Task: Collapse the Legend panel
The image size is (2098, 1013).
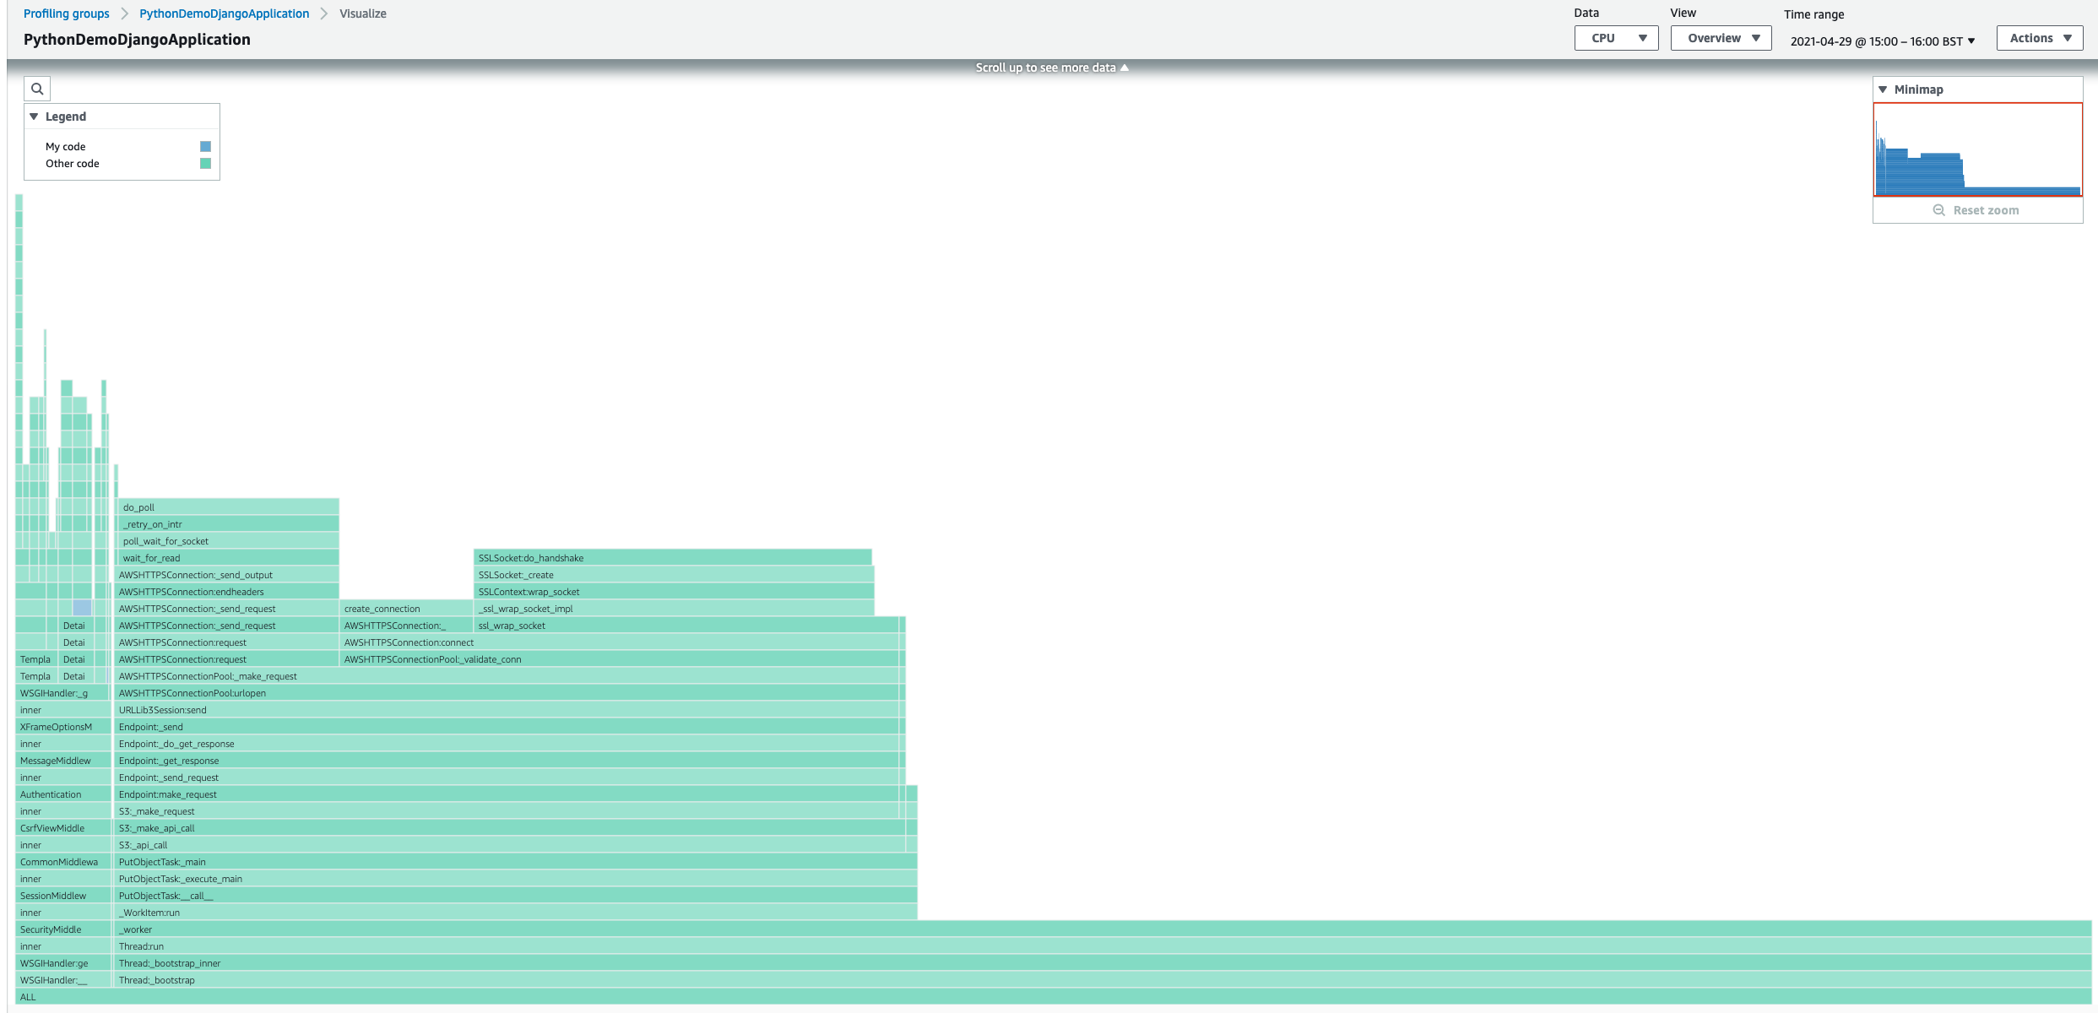Action: pos(35,116)
